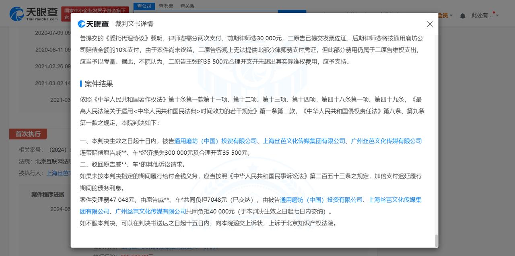
Task: Click the 法院: 北京互联网法 text in the background
Action: tap(45, 162)
